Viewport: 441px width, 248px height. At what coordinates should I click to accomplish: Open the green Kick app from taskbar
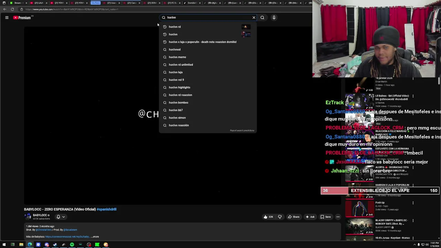coord(97,245)
